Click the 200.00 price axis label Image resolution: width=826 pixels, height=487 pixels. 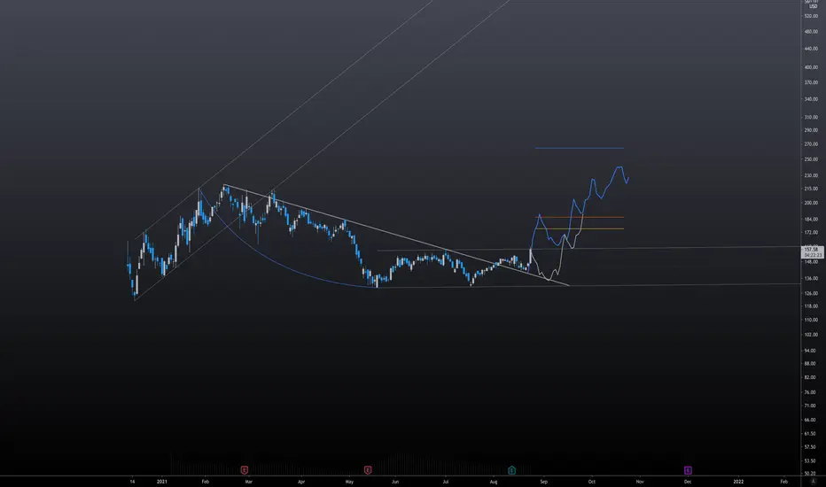coord(811,203)
